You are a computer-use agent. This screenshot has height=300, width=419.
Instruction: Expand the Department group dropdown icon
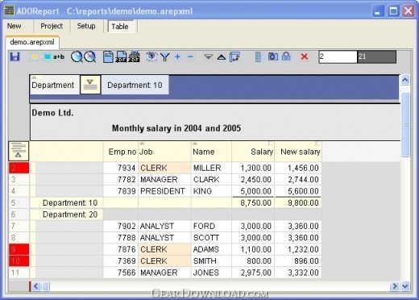pos(90,85)
